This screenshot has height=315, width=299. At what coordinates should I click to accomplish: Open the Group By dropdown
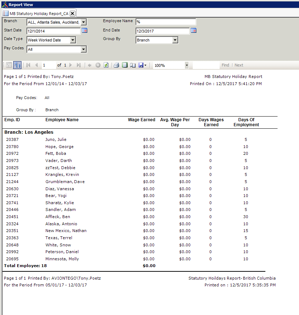175,40
